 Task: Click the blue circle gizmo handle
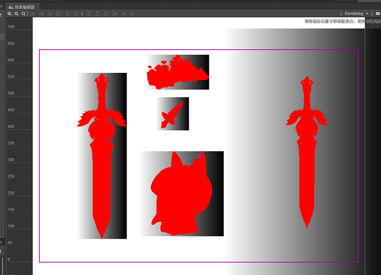[199, 156]
